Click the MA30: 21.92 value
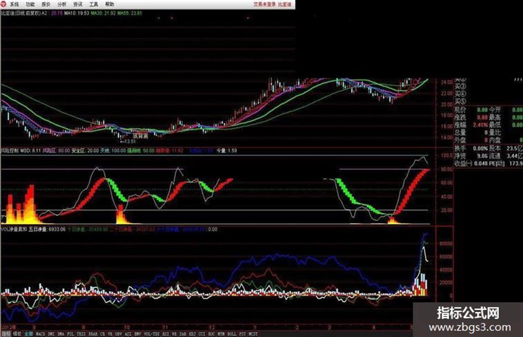This screenshot has width=523, height=337. (x=103, y=13)
